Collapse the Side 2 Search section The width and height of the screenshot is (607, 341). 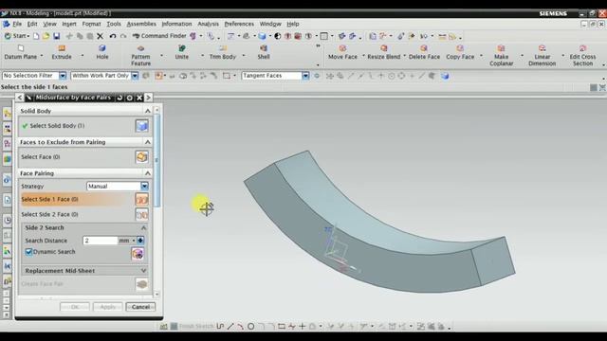tap(143, 227)
